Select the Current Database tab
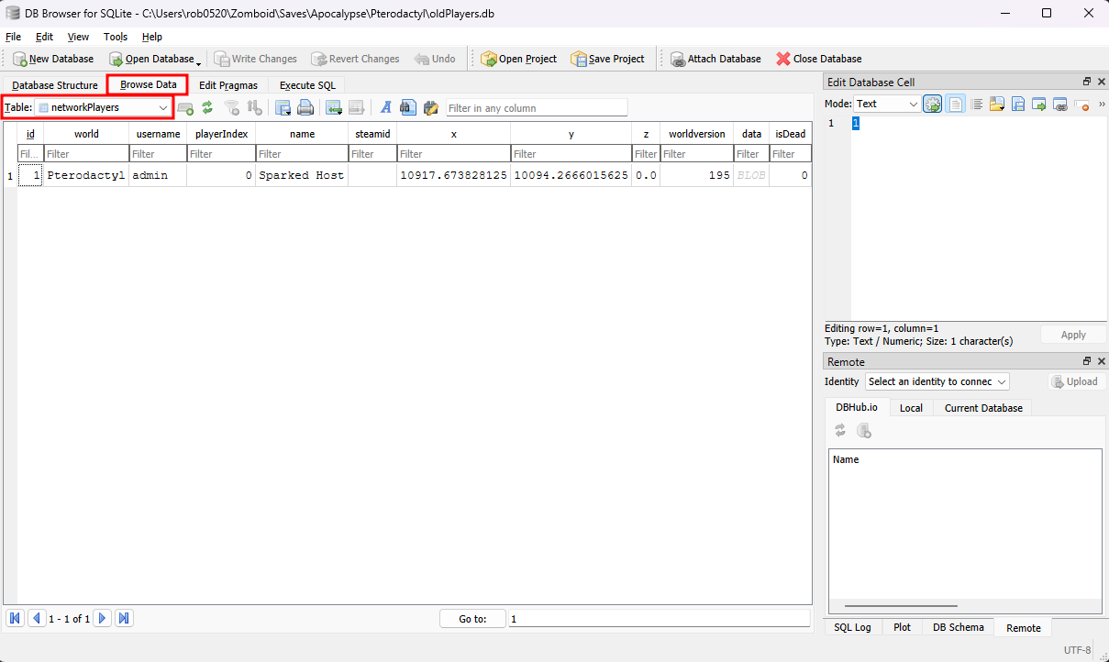This screenshot has width=1109, height=662. click(983, 408)
